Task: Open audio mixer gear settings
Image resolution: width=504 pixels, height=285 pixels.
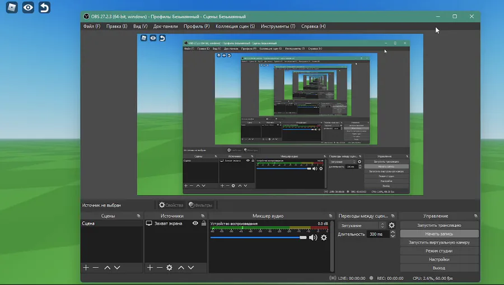Action: tap(324, 237)
